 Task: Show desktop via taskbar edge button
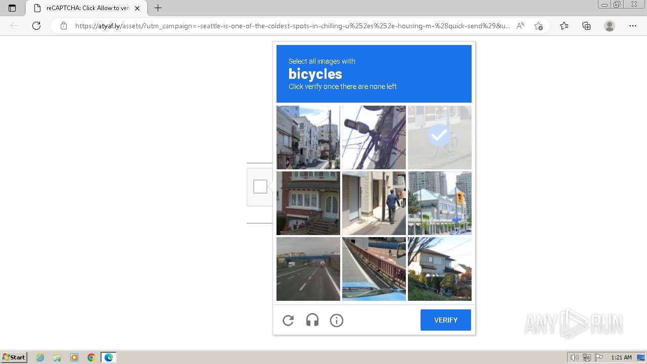point(642,357)
